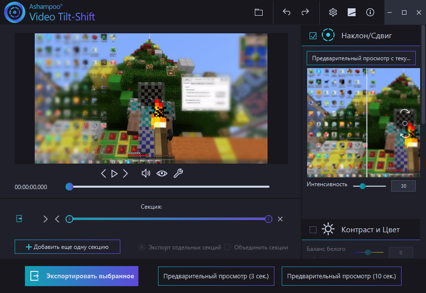This screenshot has width=426, height=293.
Task: Click the Ashampoo logo icon
Action: point(14,12)
